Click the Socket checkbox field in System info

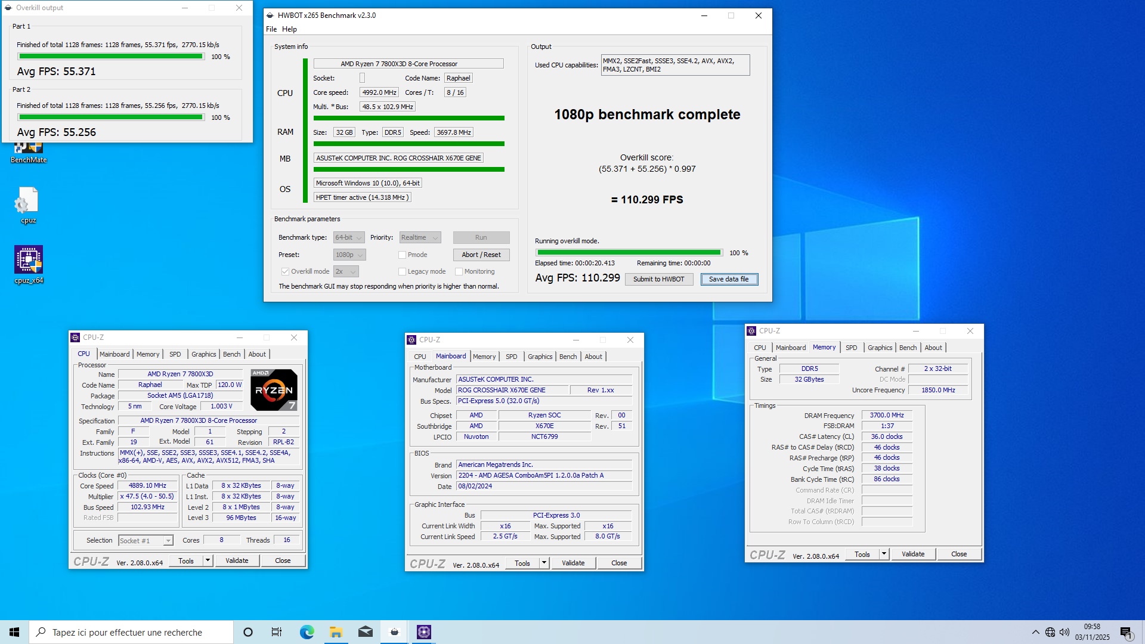pos(362,78)
